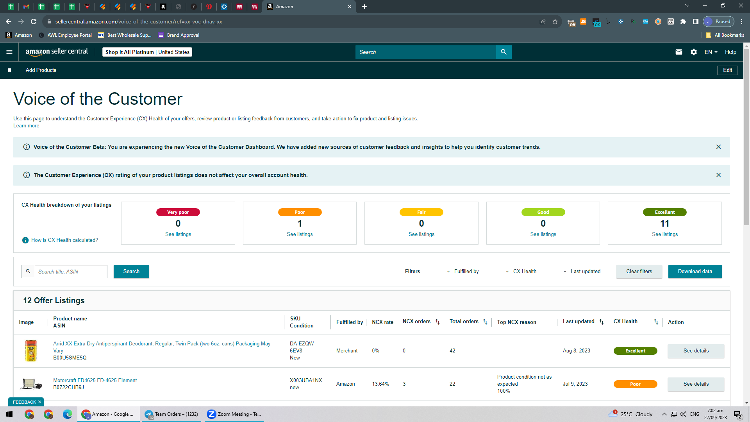
Task: Click share page icon in address bar
Action: click(x=543, y=21)
